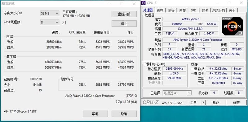Click the AMD Ryzen 3 logo image
The width and height of the screenshot is (248, 122).
click(232, 26)
